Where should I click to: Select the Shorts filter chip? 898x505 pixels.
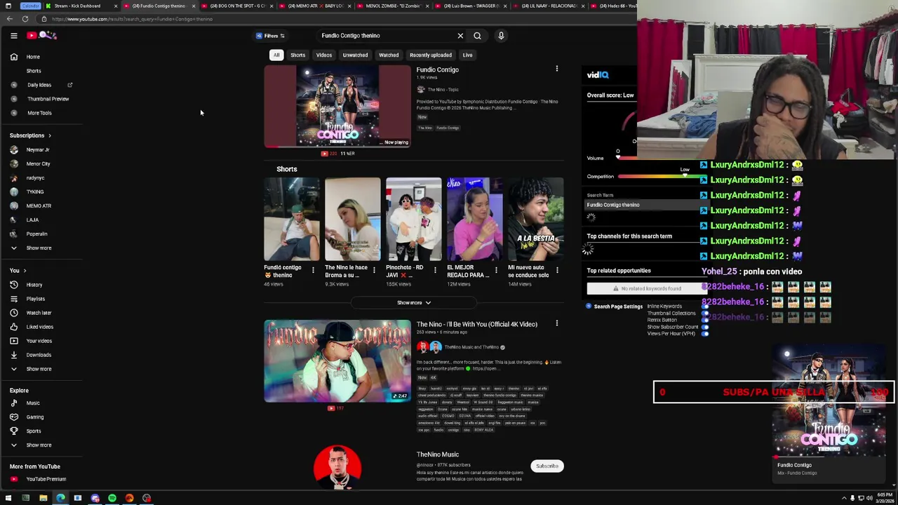pos(297,55)
